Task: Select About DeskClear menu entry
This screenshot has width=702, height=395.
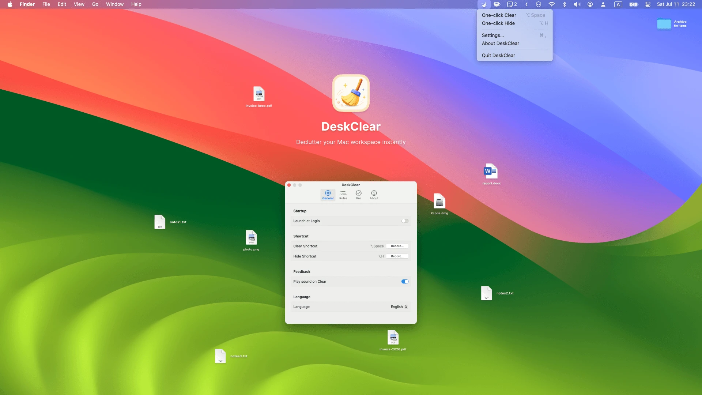Action: click(514, 43)
